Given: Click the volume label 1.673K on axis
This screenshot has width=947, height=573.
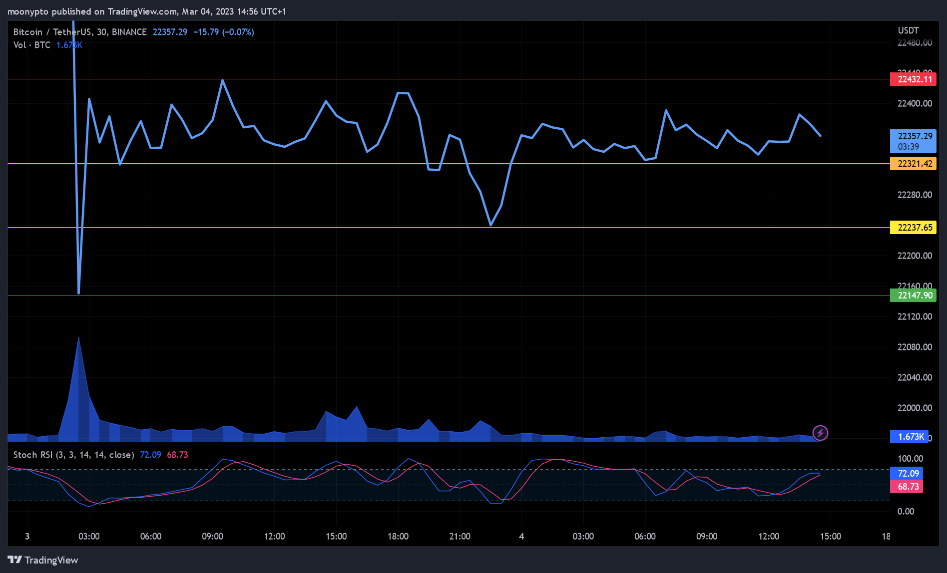Looking at the screenshot, I should point(909,437).
